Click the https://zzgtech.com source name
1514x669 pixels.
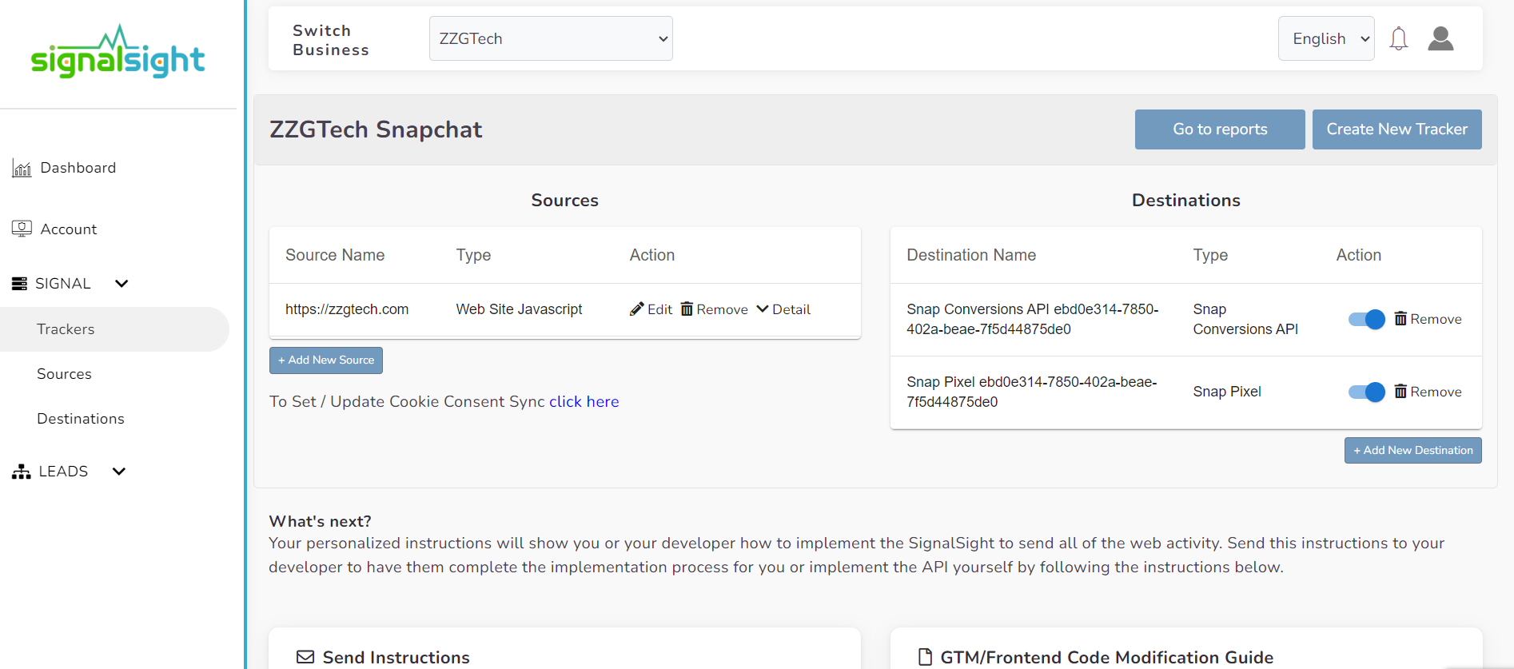click(x=347, y=309)
